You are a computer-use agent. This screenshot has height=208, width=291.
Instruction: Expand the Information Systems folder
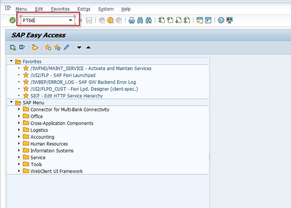[19, 150]
